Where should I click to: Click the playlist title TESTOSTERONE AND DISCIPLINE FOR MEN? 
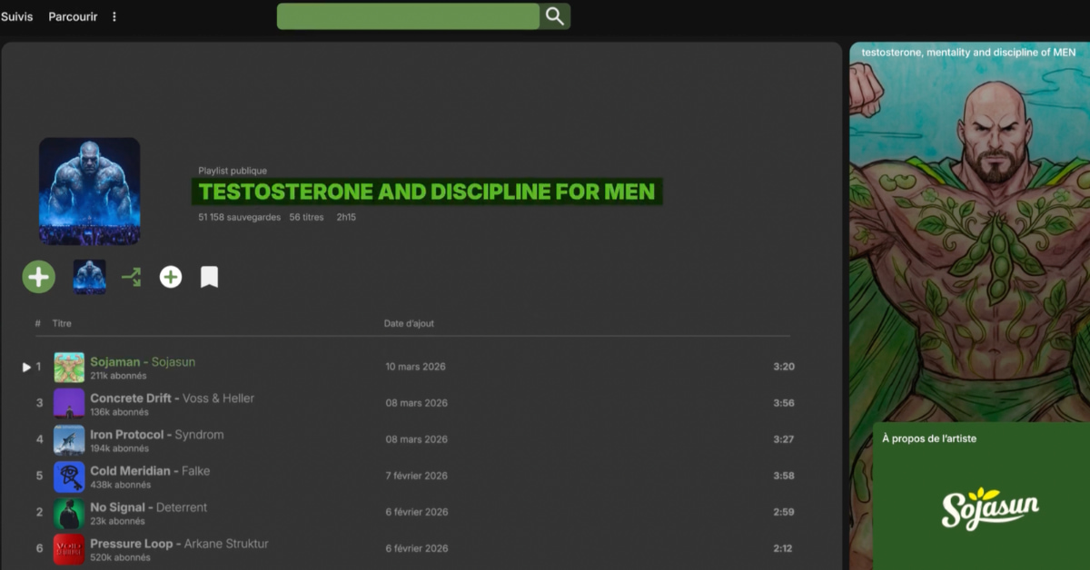[427, 192]
